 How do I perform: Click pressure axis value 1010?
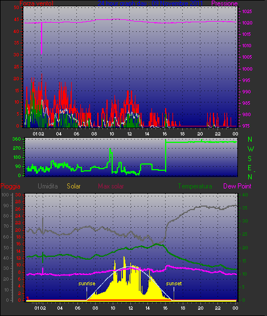coord(247,46)
